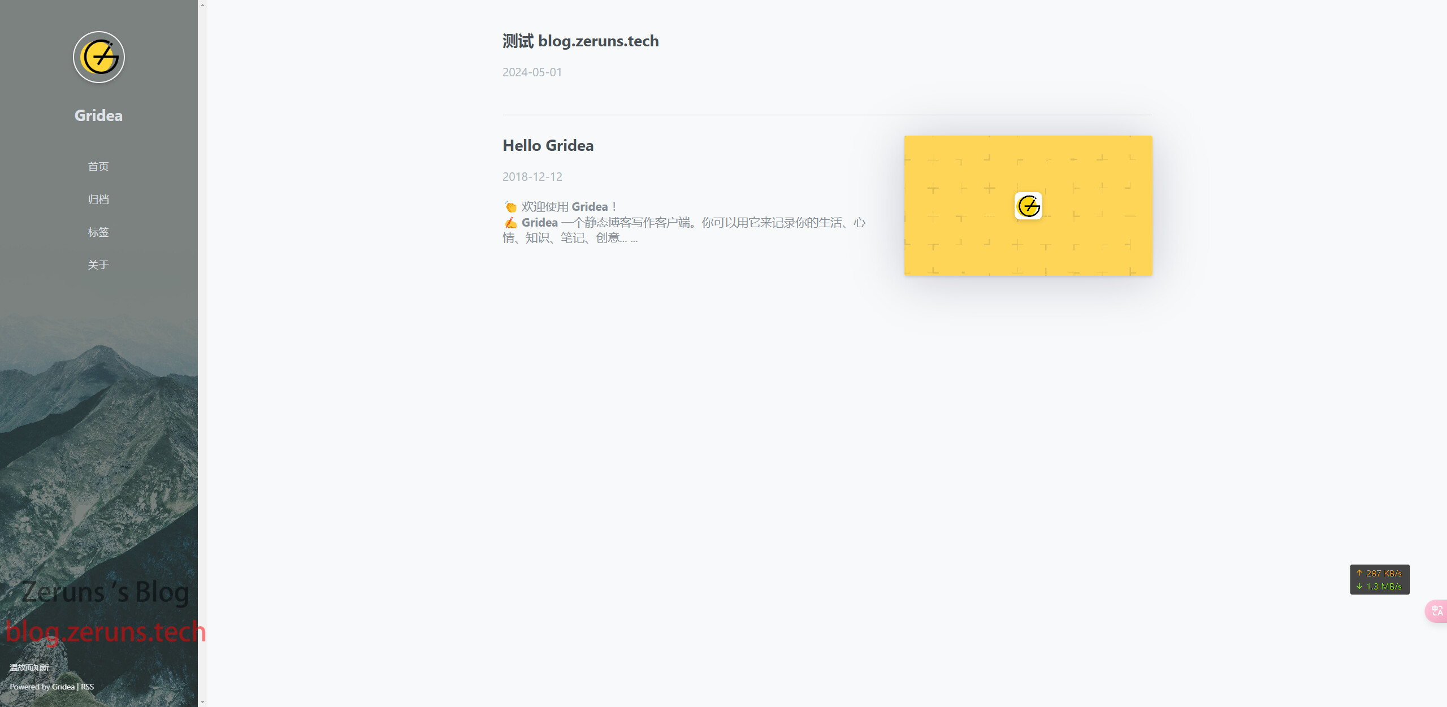
Task: Click the network speed monitor widget
Action: [1380, 579]
